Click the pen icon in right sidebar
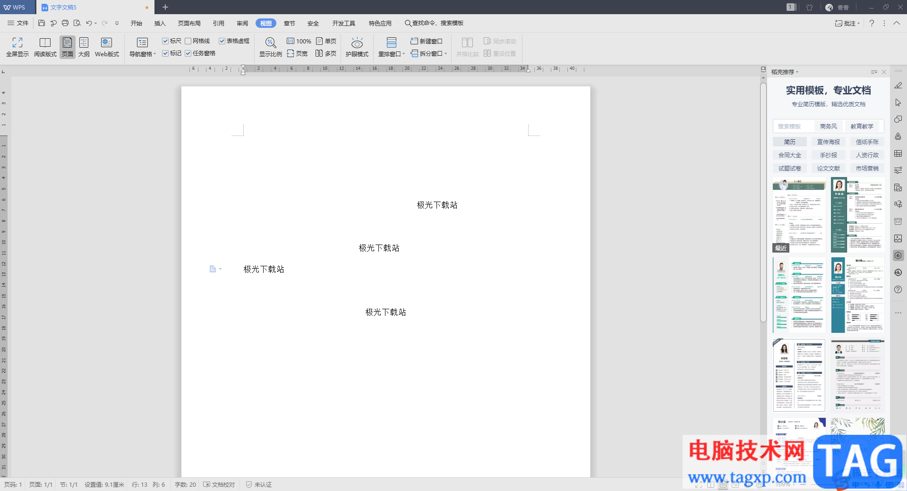The image size is (907, 491). coord(898,85)
